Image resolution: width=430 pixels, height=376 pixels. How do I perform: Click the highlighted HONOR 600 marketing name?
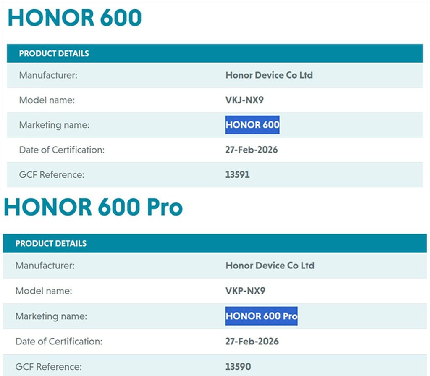252,125
